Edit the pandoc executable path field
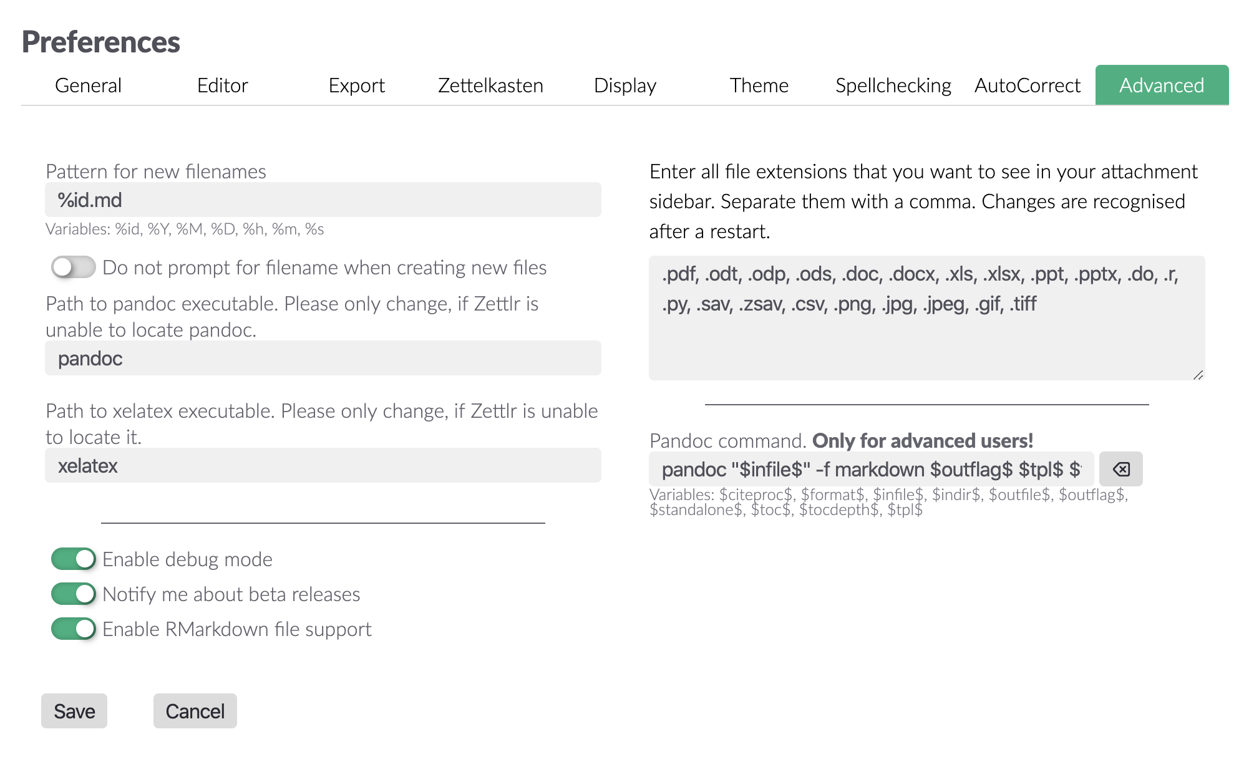 pos(325,358)
